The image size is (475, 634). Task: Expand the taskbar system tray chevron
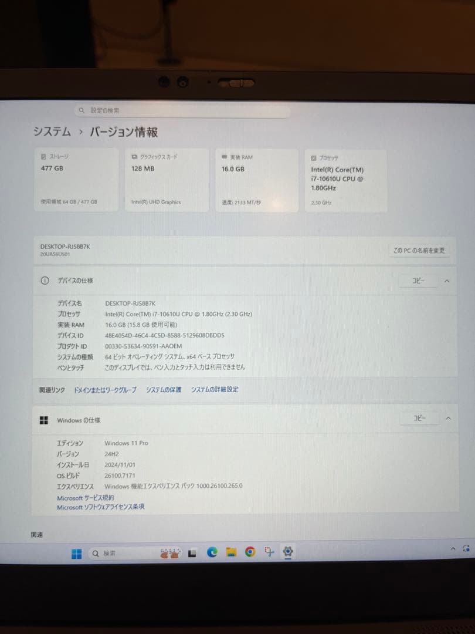click(x=452, y=548)
